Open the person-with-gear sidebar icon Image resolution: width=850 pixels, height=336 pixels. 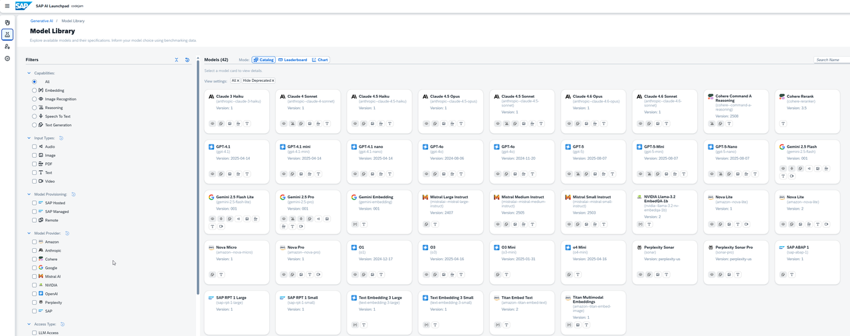7,47
